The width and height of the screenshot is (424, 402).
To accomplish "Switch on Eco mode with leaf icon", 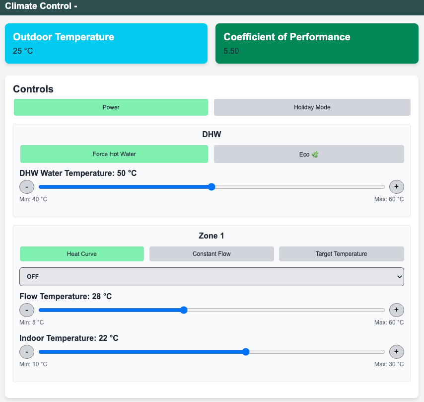I will click(x=308, y=154).
